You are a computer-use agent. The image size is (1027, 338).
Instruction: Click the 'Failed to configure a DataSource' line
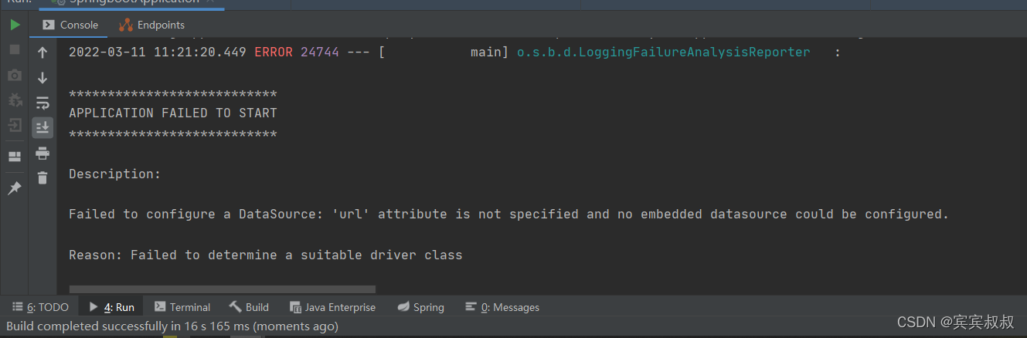coord(508,214)
